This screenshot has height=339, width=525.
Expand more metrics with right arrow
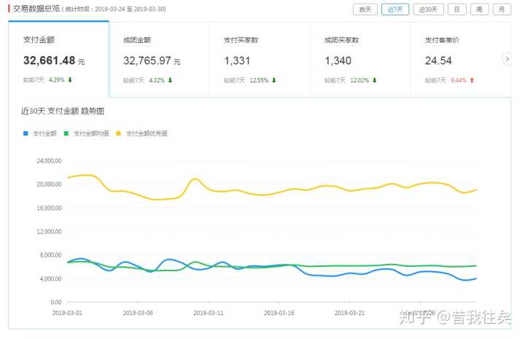(507, 59)
